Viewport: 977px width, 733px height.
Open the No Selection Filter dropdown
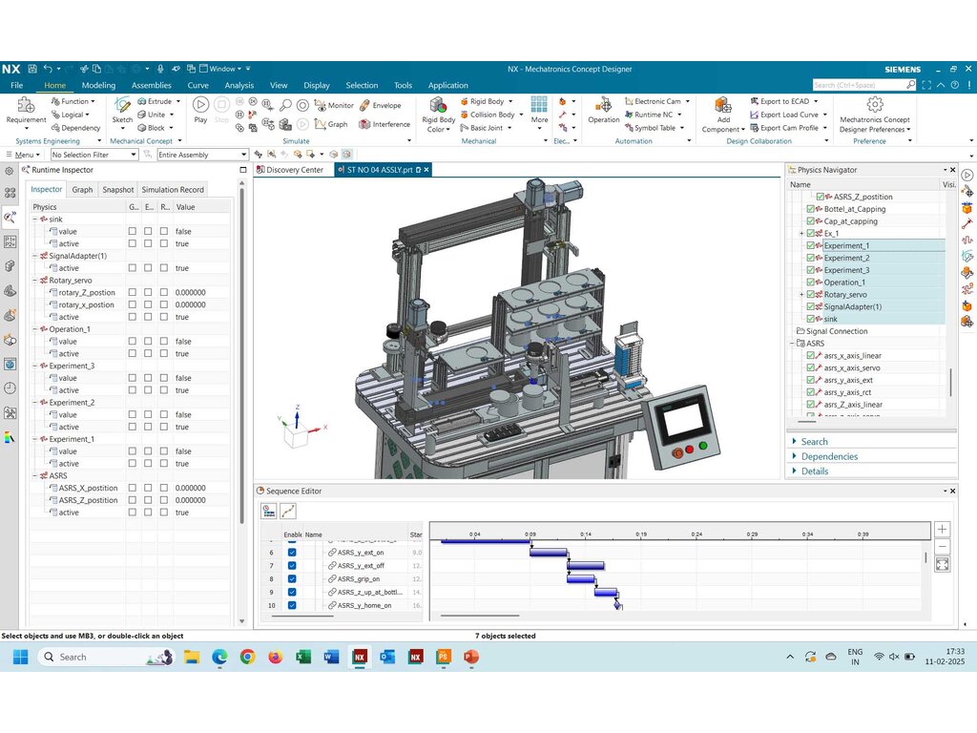pos(94,155)
